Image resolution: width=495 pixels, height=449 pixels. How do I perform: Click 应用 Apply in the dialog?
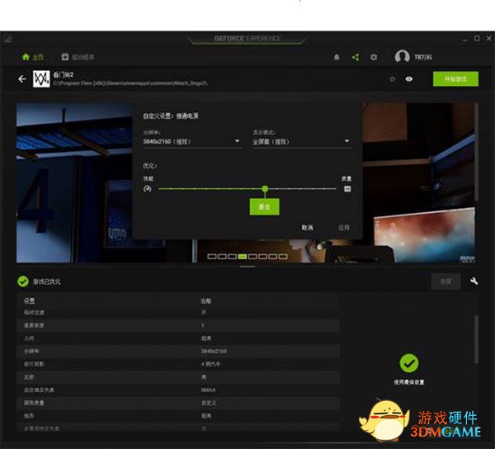pyautogui.click(x=344, y=228)
